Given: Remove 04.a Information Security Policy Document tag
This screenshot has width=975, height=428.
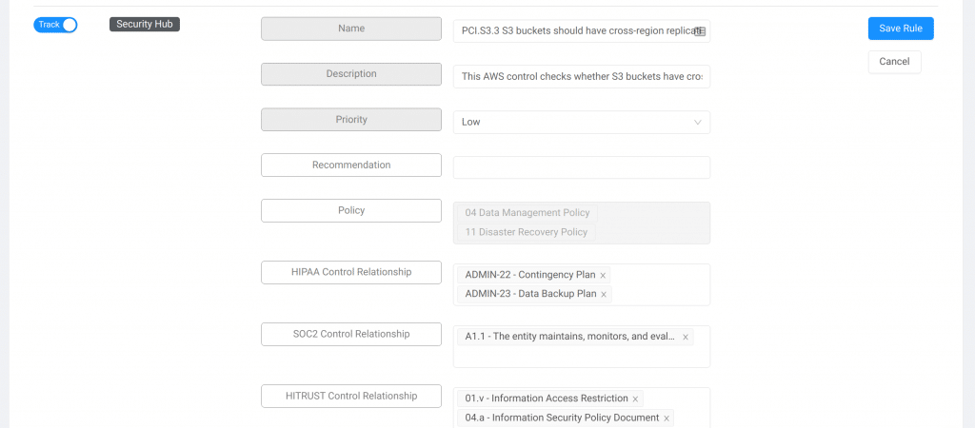Looking at the screenshot, I should coord(666,418).
